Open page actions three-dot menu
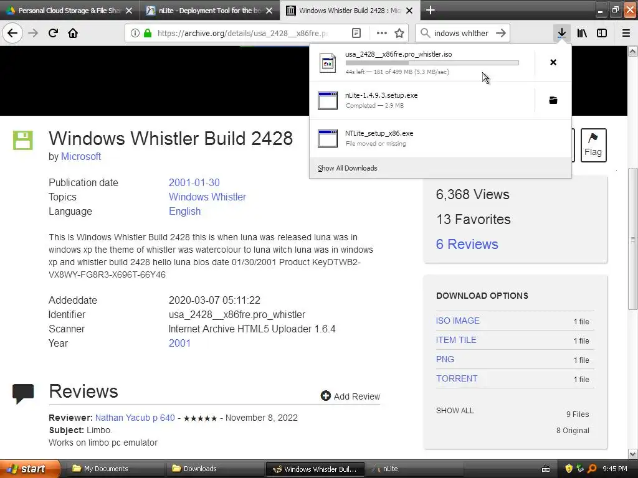The height and width of the screenshot is (478, 638). [382, 33]
